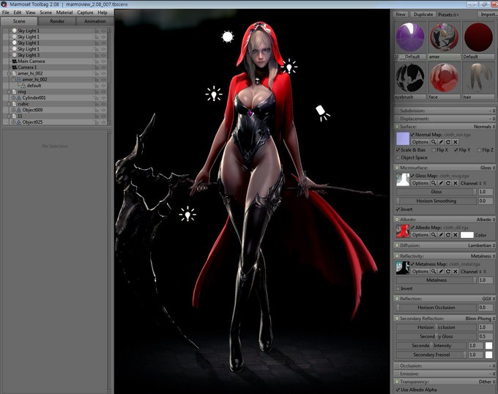Open the View menu
The height and width of the screenshot is (394, 498).
pyautogui.click(x=31, y=12)
